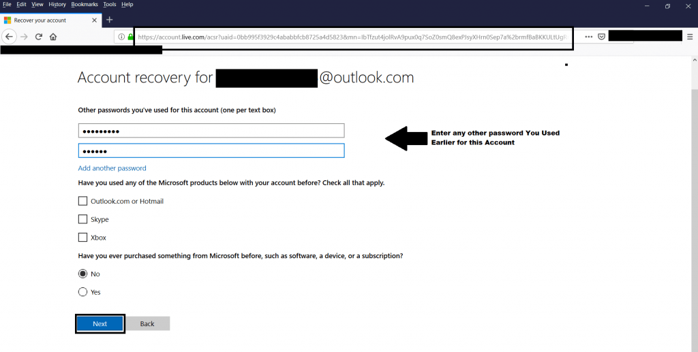Click scrollbar up arrow
Viewport: 698px width, 352px height.
(x=695, y=59)
